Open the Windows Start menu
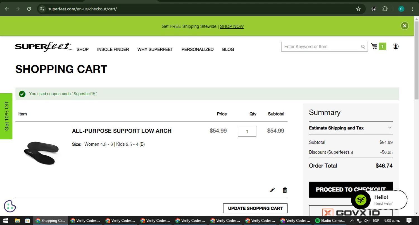 [x=6, y=221]
